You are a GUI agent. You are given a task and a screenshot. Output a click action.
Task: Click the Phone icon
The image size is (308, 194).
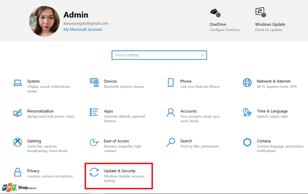[x=171, y=82]
